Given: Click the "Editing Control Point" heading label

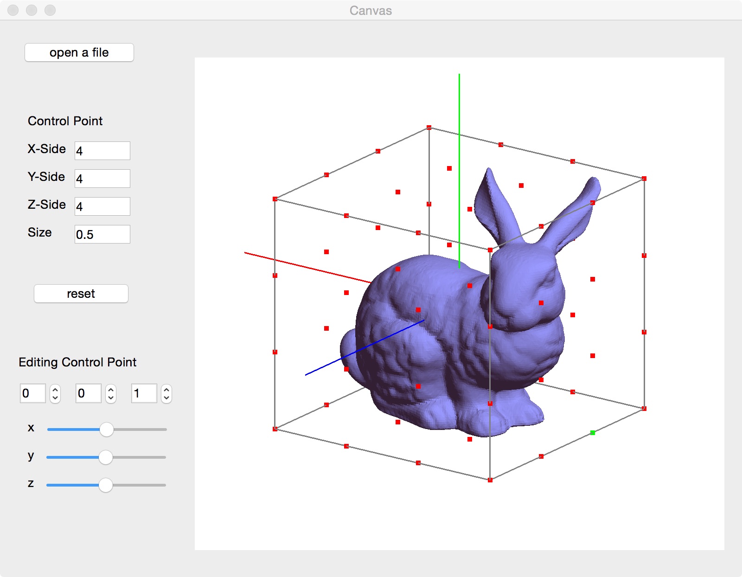Looking at the screenshot, I should 77,362.
